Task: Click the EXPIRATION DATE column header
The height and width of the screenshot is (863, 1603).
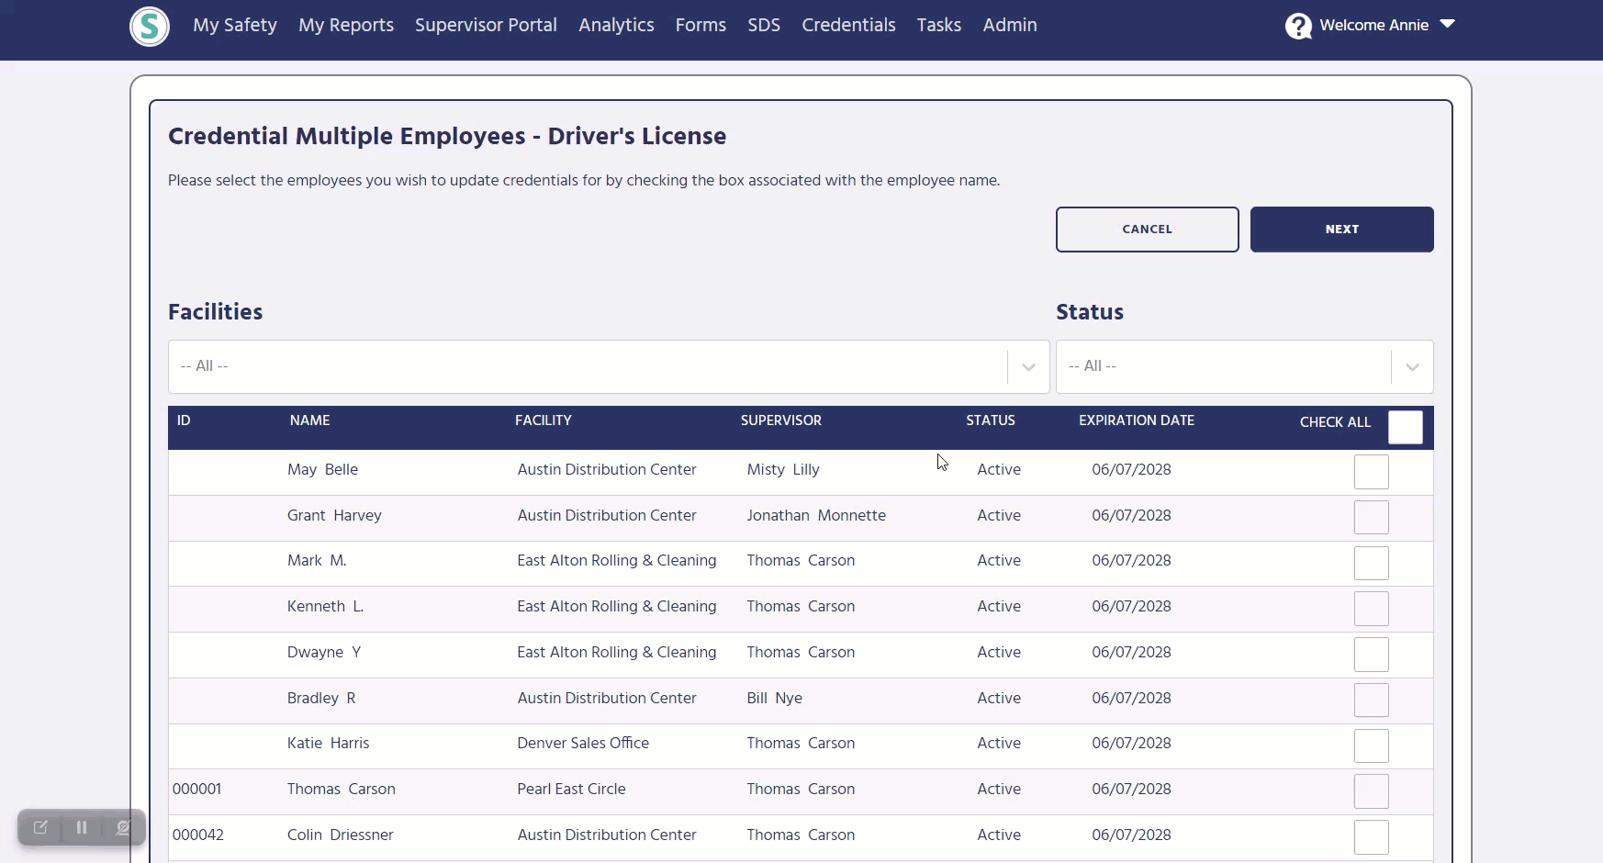Action: pos(1136,421)
